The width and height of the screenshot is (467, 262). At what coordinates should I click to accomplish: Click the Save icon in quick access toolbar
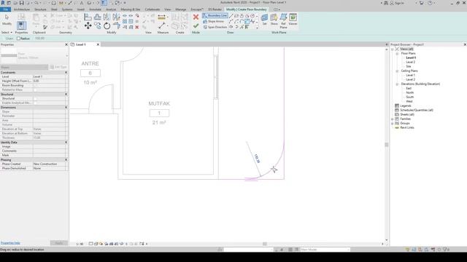21,3
